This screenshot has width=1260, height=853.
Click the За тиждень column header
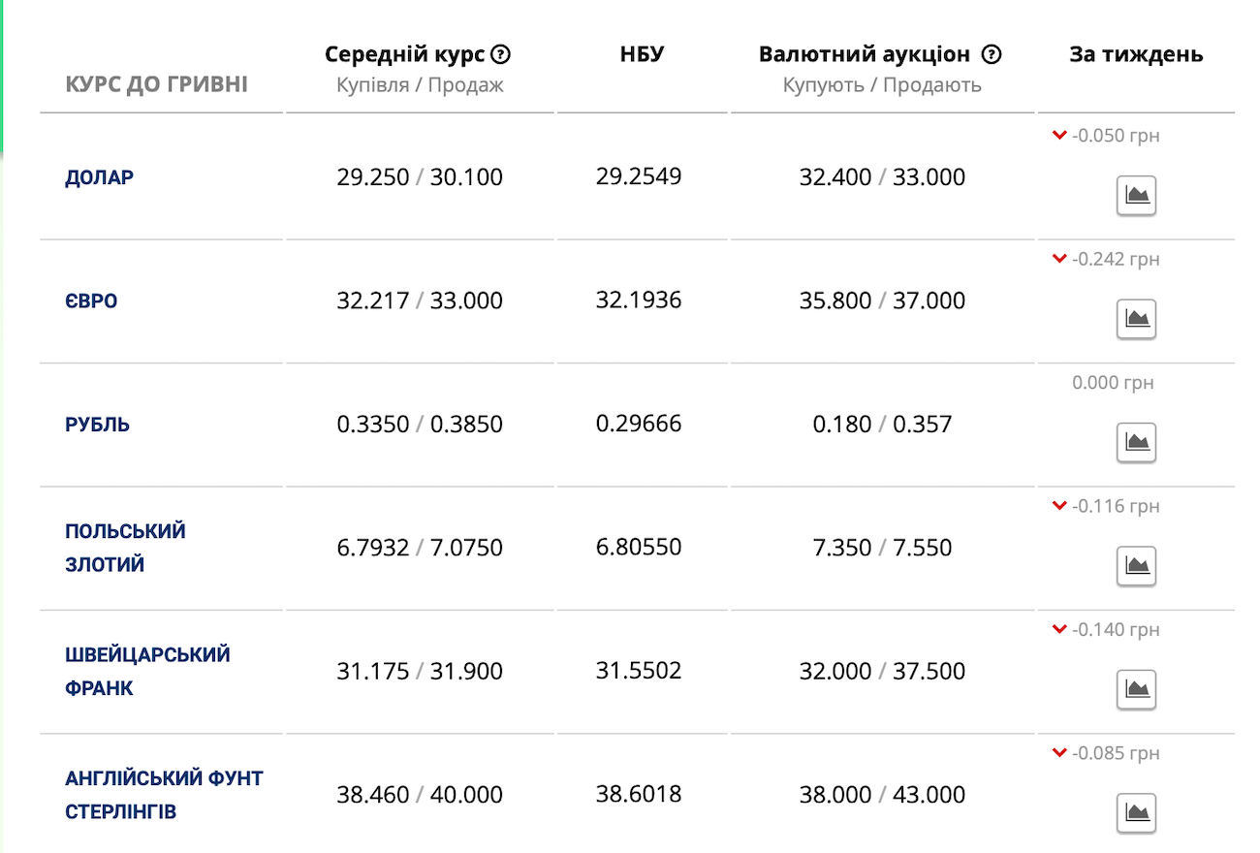coord(1136,54)
